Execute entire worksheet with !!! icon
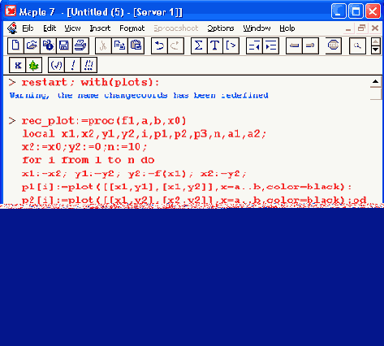The height and width of the screenshot is (346, 384). coord(88,65)
